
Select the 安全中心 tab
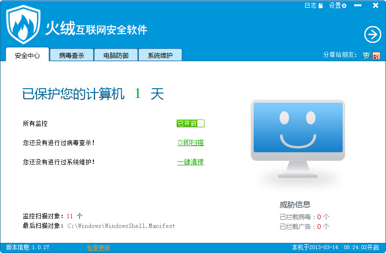[x=27, y=54]
